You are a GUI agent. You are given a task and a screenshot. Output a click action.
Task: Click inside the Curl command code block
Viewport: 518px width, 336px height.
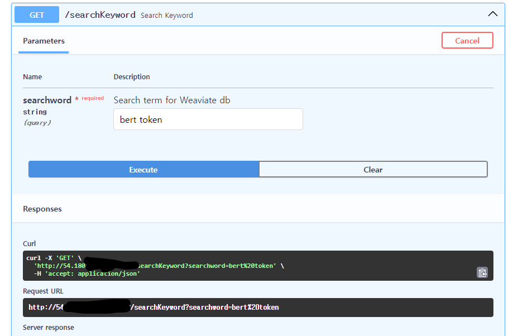click(x=258, y=266)
